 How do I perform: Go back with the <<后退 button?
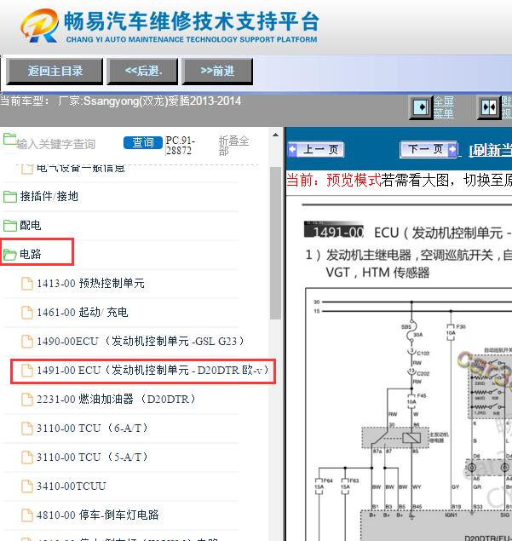point(142,71)
